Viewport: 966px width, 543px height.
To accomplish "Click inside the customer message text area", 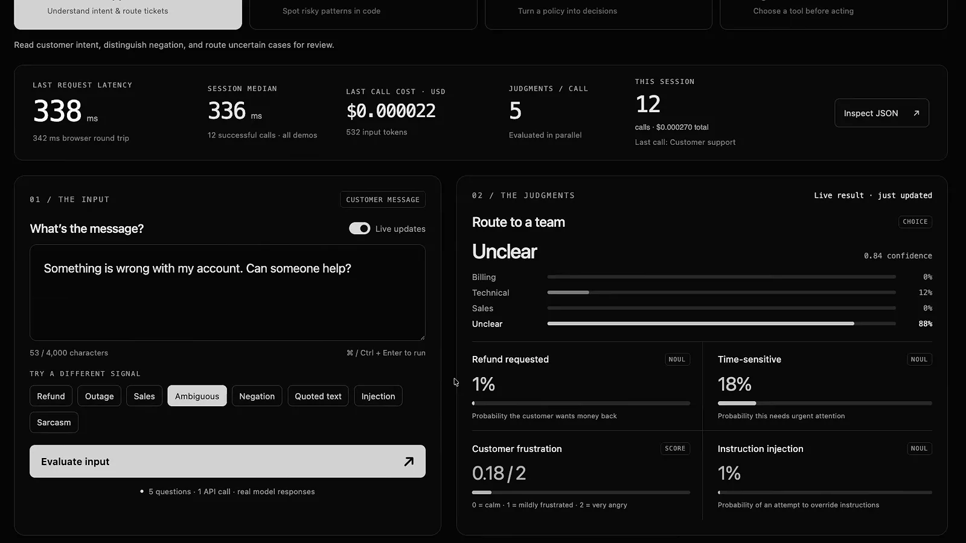I will tap(228, 293).
